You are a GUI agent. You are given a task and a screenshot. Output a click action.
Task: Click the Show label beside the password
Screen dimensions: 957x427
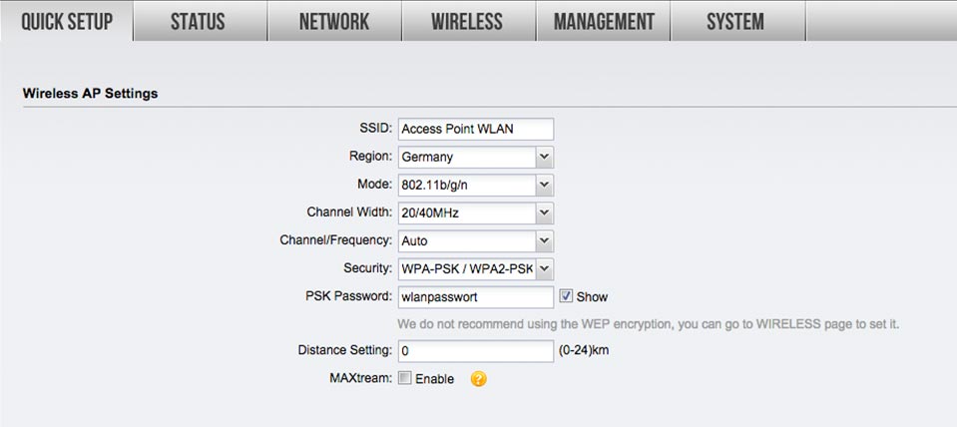click(x=592, y=297)
